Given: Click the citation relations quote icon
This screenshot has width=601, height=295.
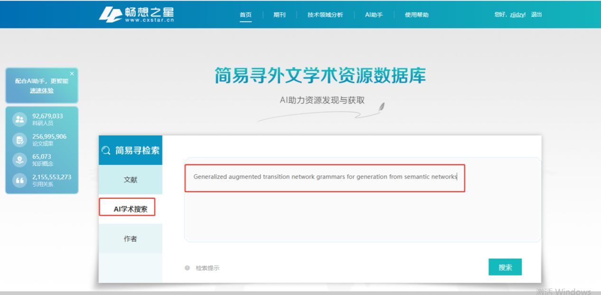Looking at the screenshot, I should click(x=19, y=180).
